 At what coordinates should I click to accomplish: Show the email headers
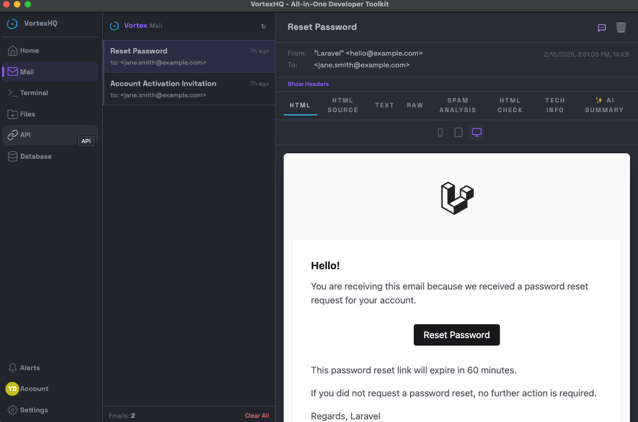point(308,84)
